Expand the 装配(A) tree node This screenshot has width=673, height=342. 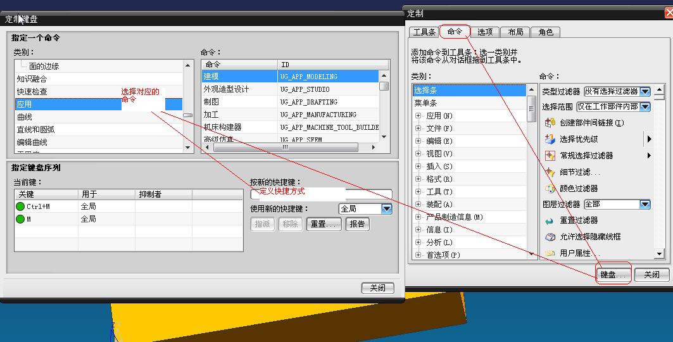pos(418,205)
